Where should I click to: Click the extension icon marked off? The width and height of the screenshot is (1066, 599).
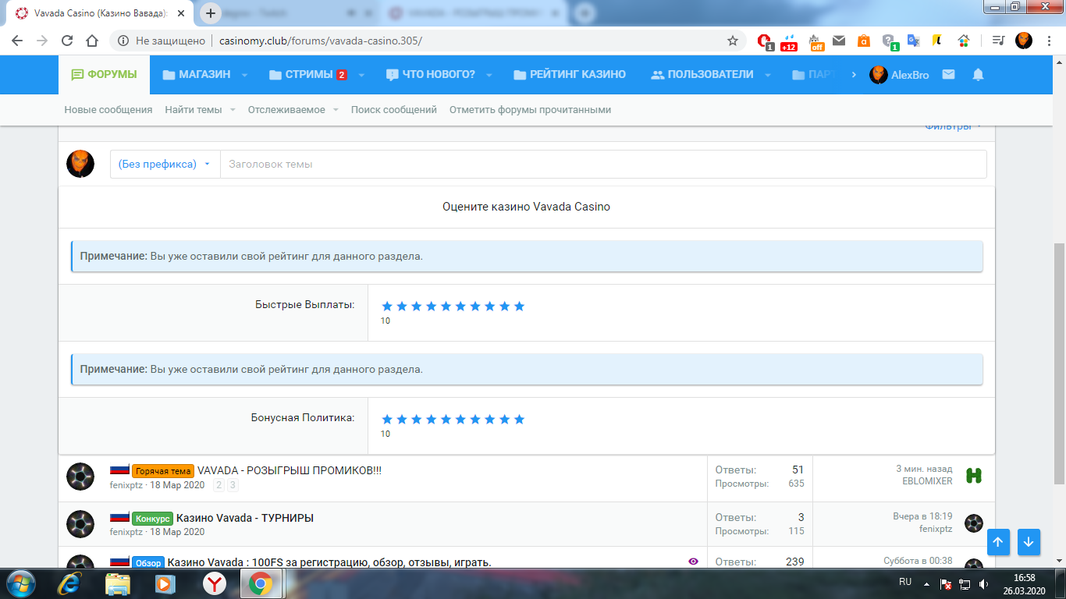click(x=816, y=41)
